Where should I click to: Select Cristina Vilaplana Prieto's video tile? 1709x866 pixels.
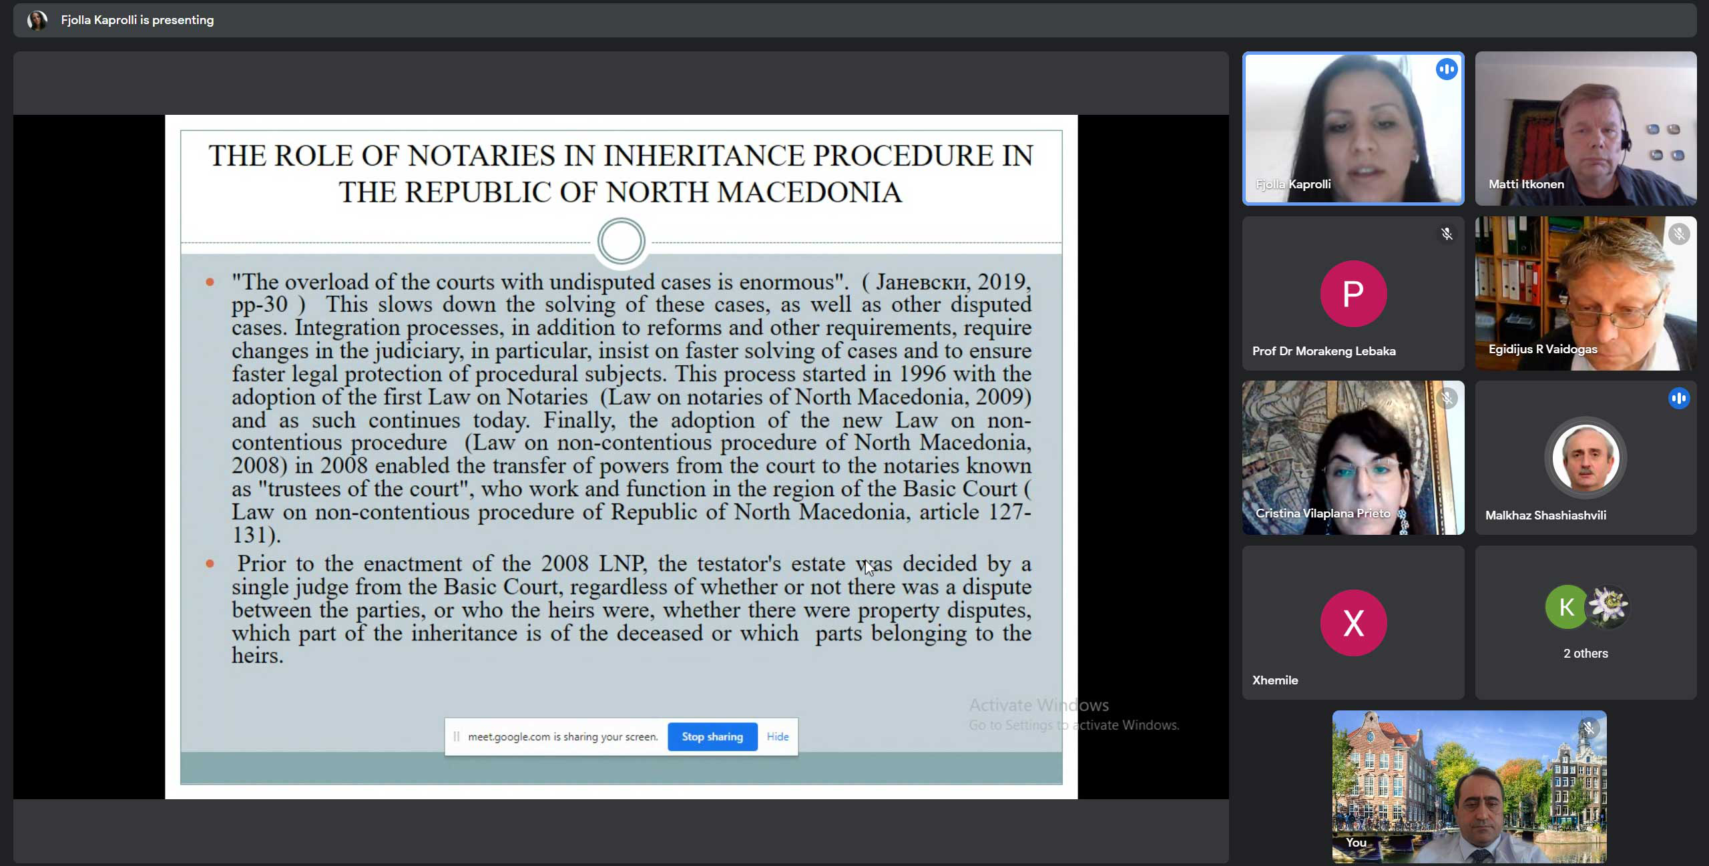coord(1353,458)
